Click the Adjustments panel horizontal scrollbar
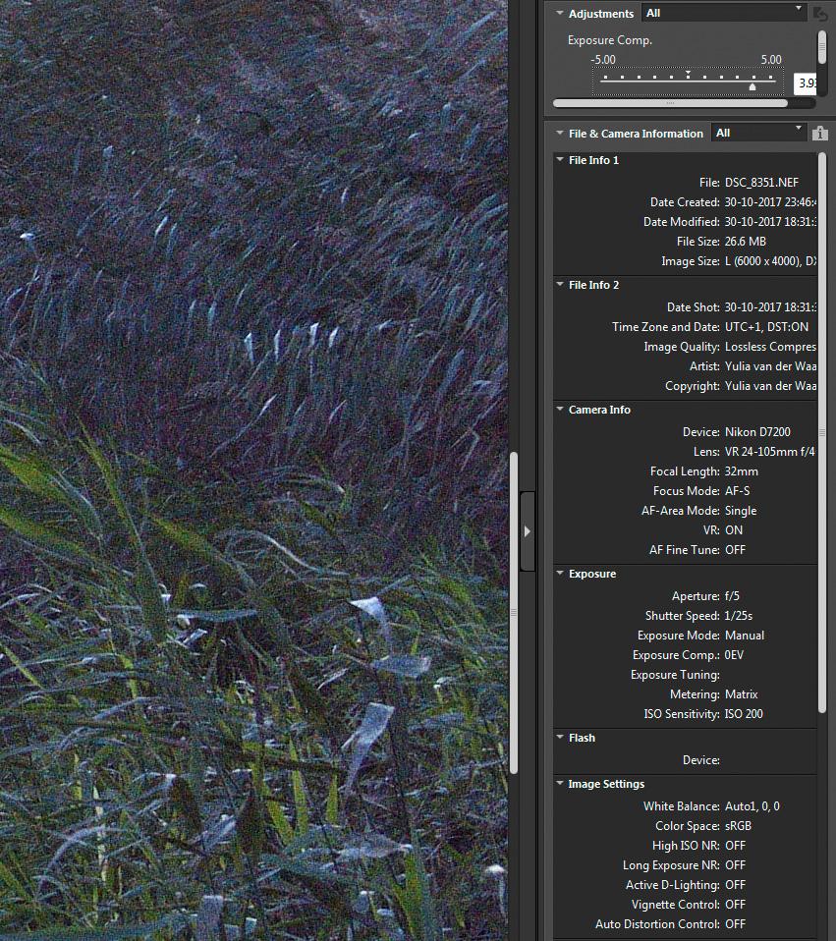 pyautogui.click(x=670, y=103)
